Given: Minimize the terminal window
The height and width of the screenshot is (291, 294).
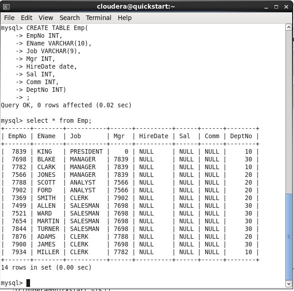Looking at the screenshot, I should [x=266, y=7].
